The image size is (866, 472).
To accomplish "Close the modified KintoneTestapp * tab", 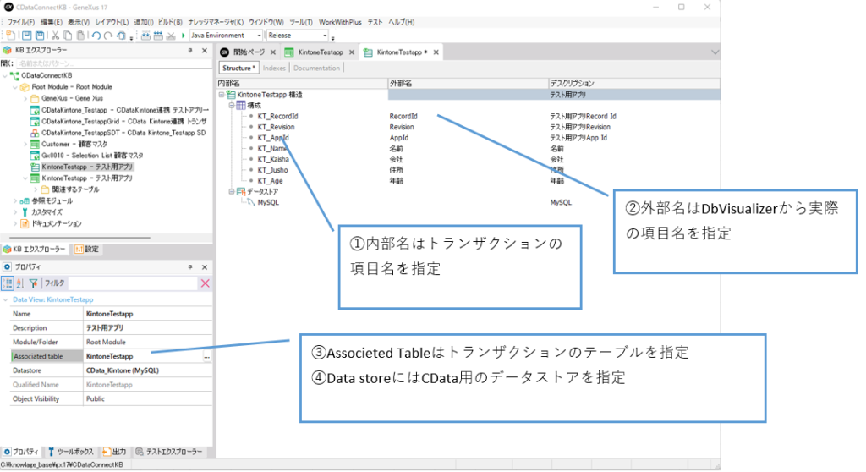I will [x=436, y=52].
